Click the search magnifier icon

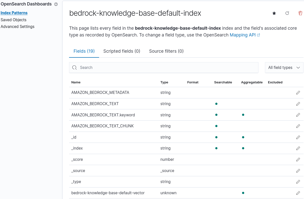pyautogui.click(x=74, y=68)
